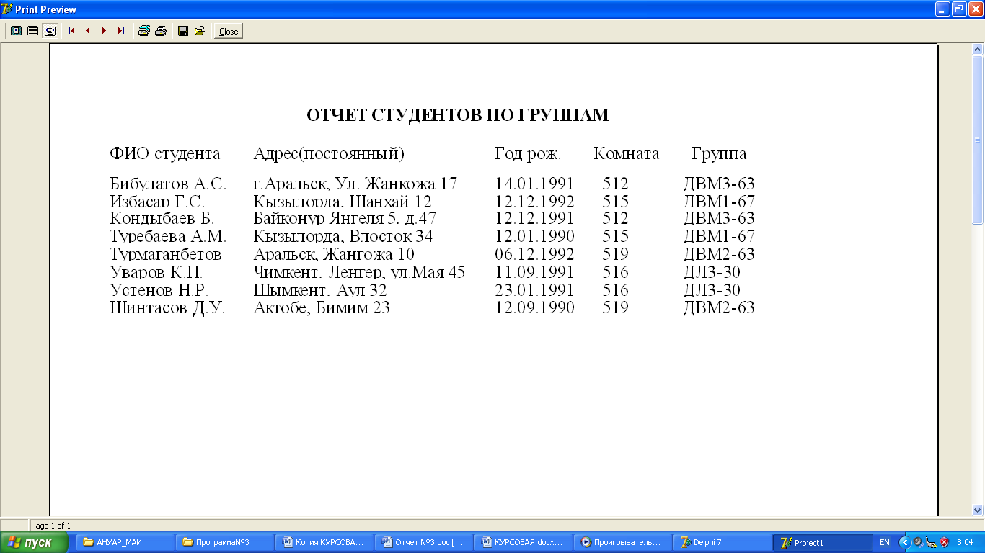Click the Page 1 of 1 status bar text
This screenshot has height=553, width=985.
click(x=50, y=526)
